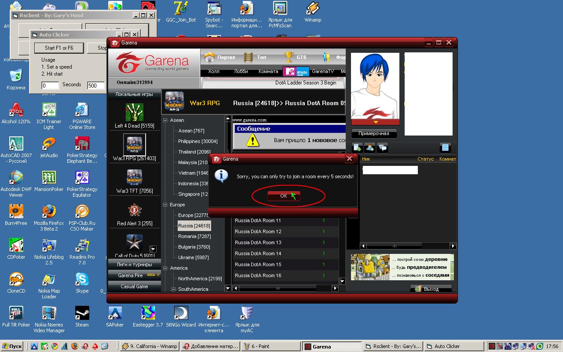Select Asean [767] server
This screenshot has width=563, height=352.
191,131
